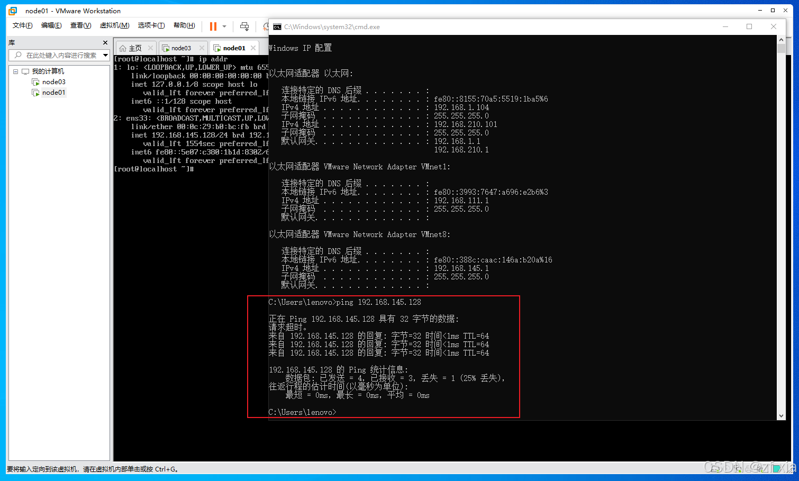The height and width of the screenshot is (481, 799).
Task: Minimize the cmd.exe window
Action: click(x=725, y=26)
